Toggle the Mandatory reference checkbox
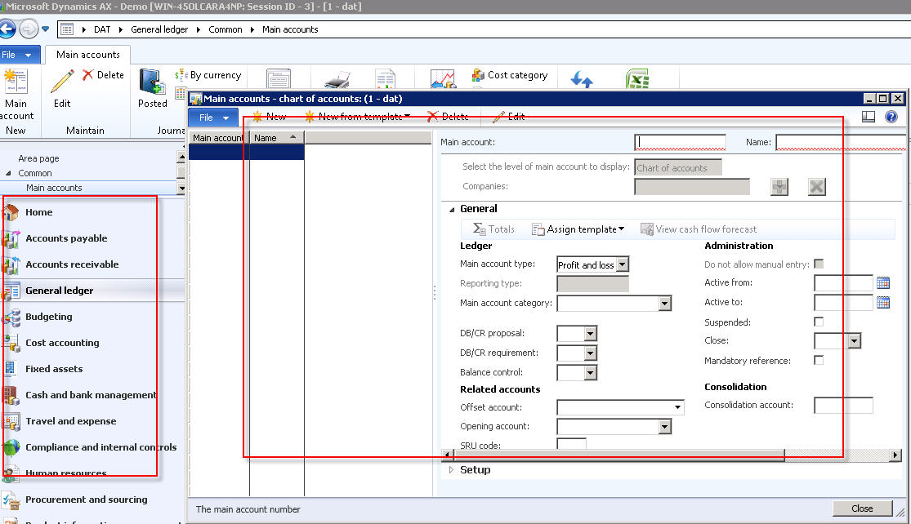Viewport: 911px width, 524px height. pyautogui.click(x=819, y=361)
